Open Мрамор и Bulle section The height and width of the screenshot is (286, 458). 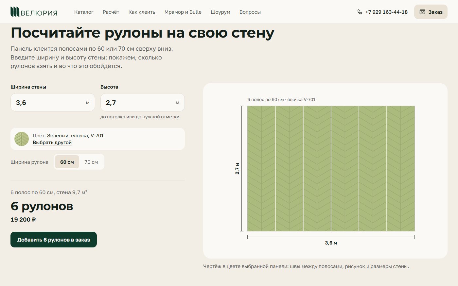pyautogui.click(x=183, y=12)
